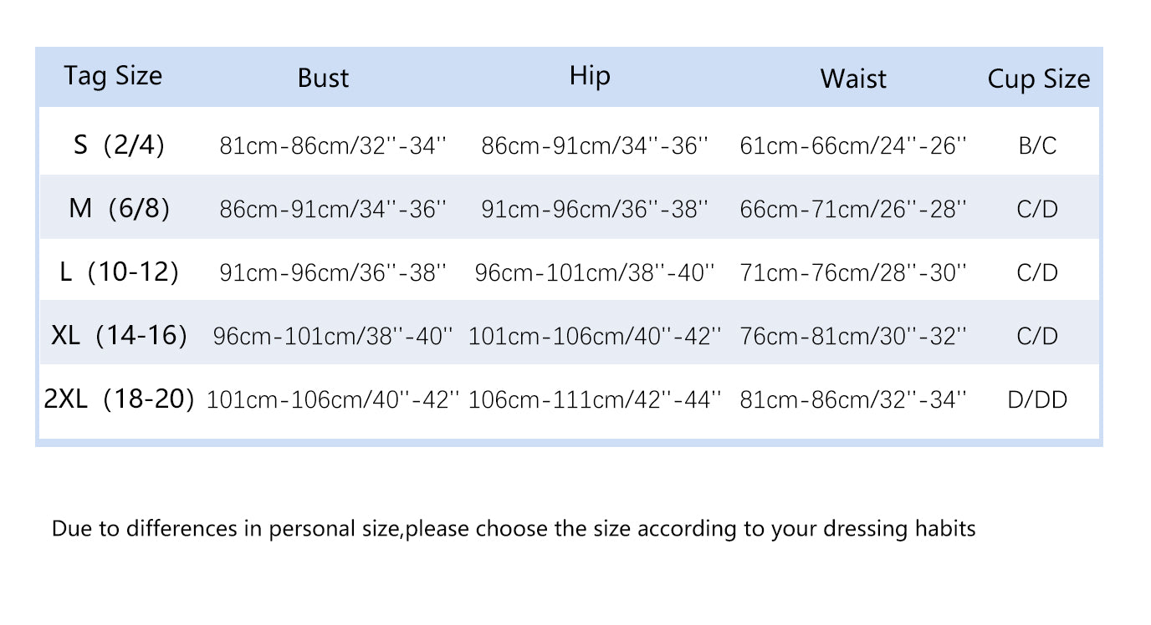The image size is (1151, 625).
Task: Select the S (2/4) tag size cell
Action: 119,145
